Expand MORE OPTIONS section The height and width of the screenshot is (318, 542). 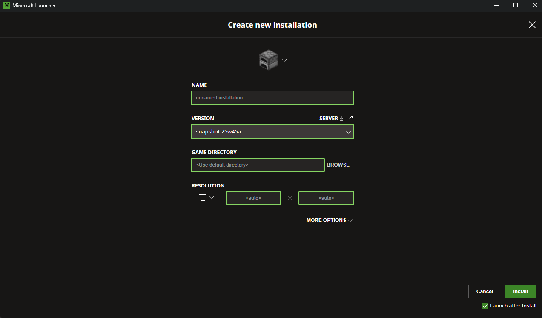tap(330, 220)
